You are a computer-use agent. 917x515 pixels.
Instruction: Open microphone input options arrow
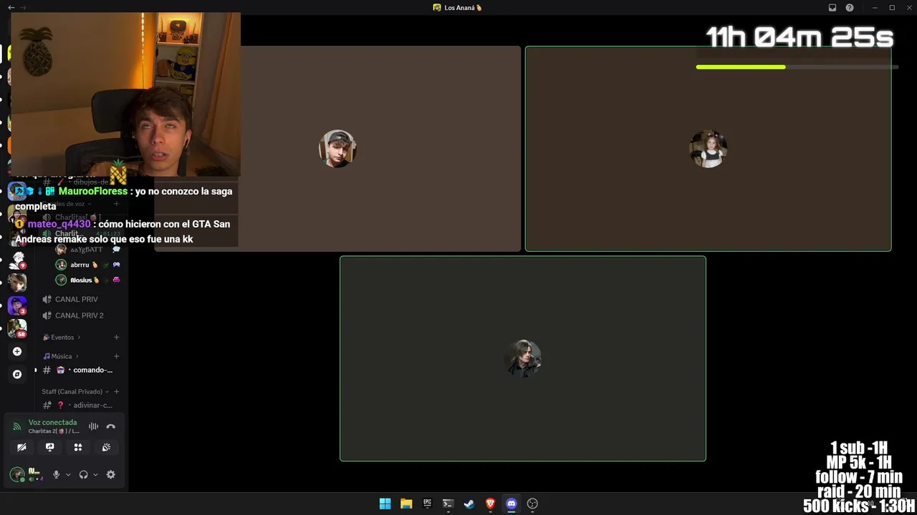click(x=68, y=474)
